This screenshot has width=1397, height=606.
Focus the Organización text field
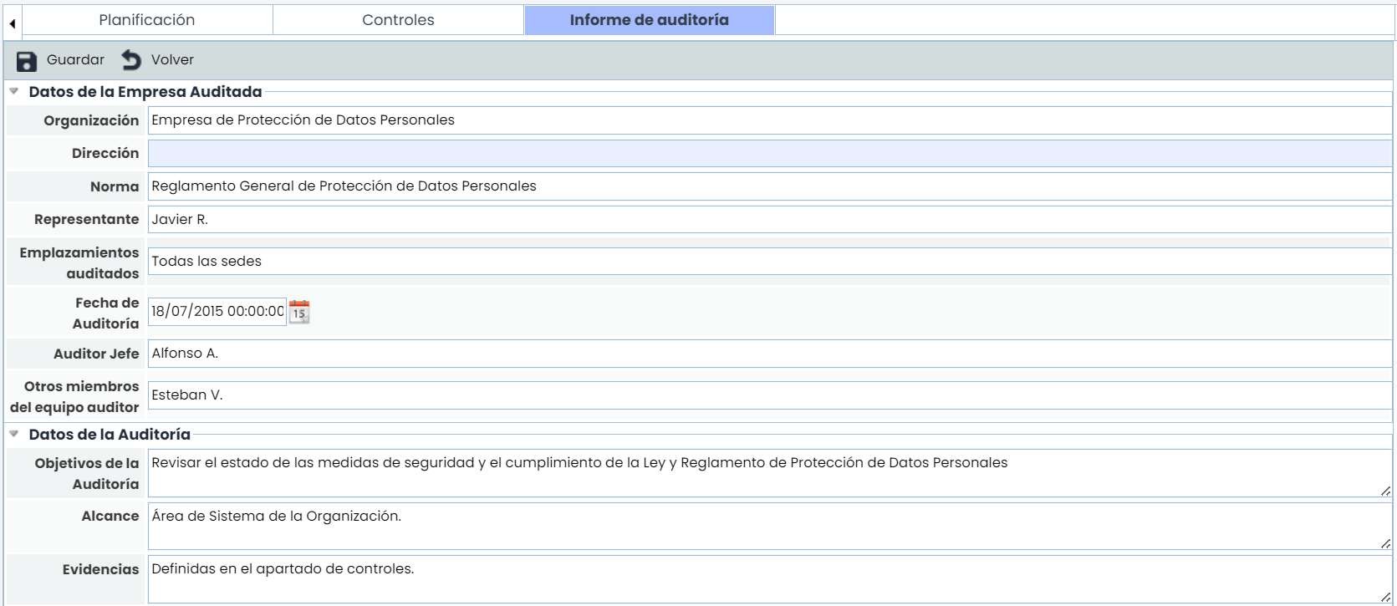[x=769, y=120]
